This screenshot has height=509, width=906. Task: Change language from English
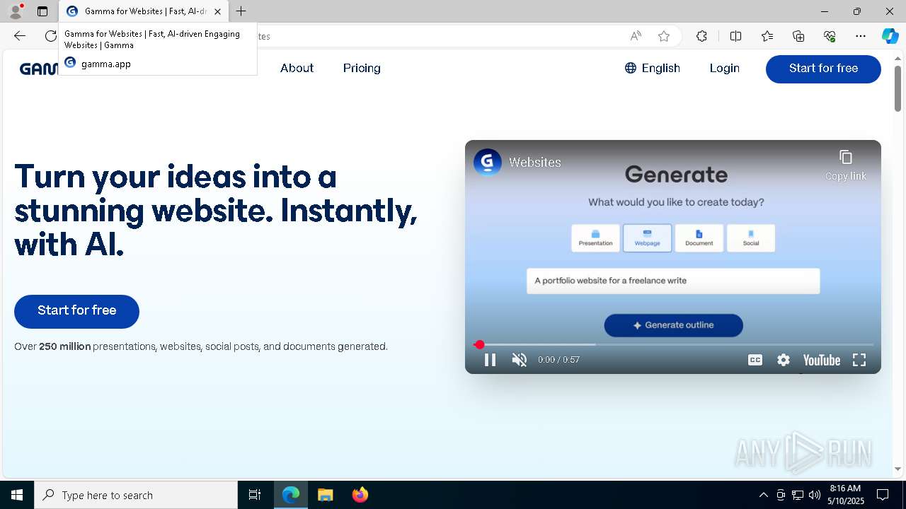pos(652,69)
